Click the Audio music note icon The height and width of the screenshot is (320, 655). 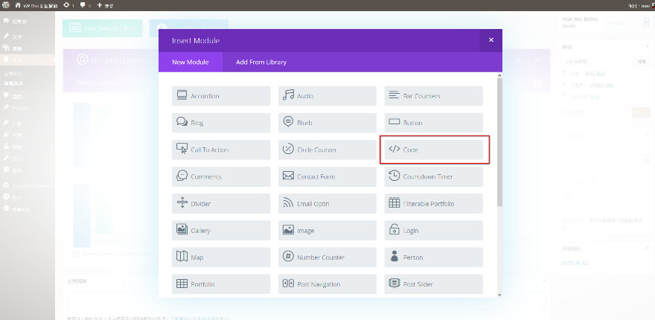(x=288, y=95)
